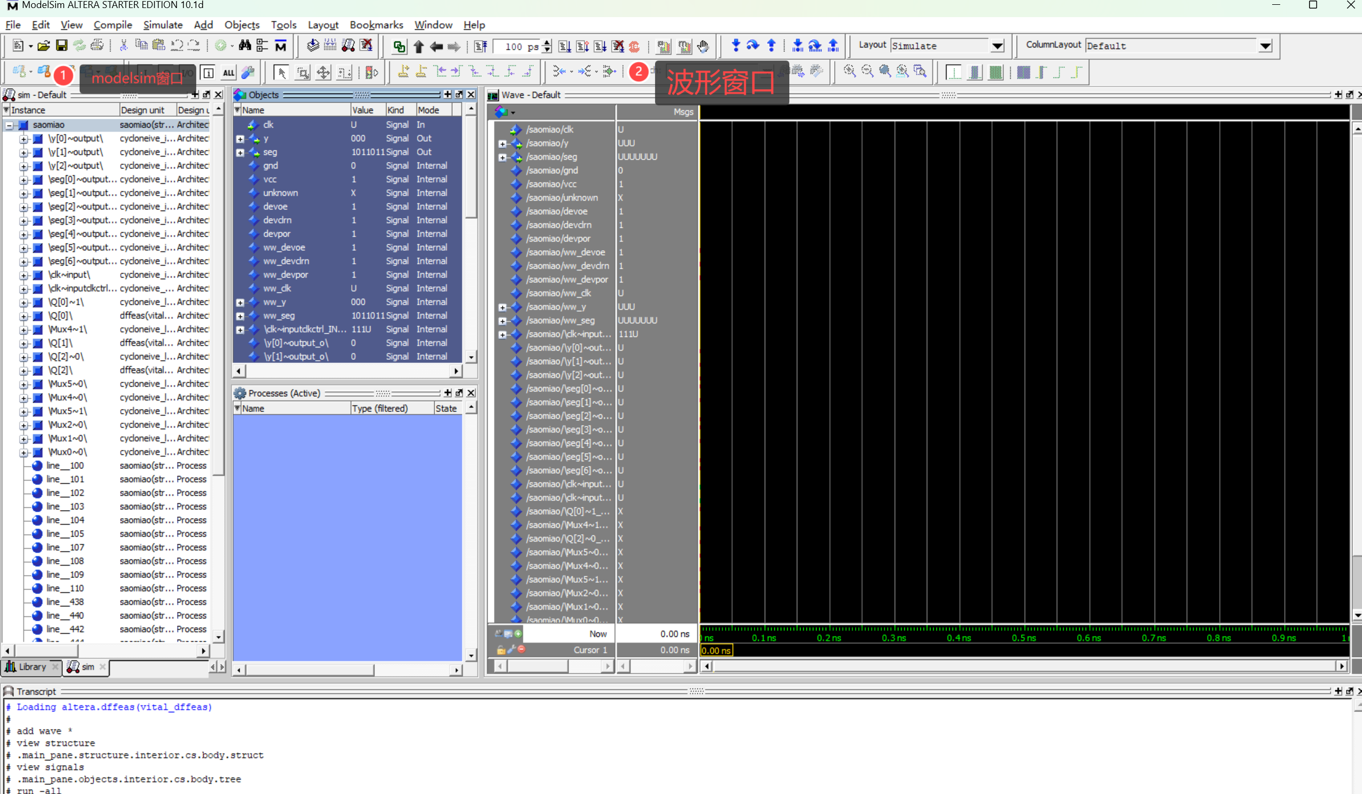Enable Select Mode arrow pointer tool
This screenshot has width=1362, height=794.
pyautogui.click(x=281, y=72)
